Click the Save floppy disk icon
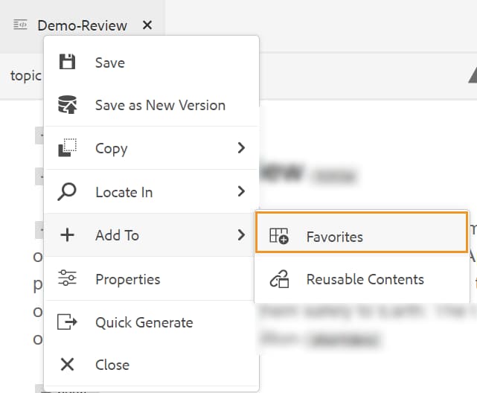Screen dimensions: 477x393 (67, 63)
